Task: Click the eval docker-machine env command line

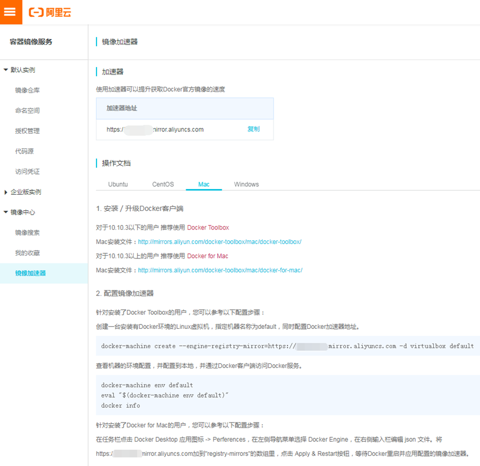Action: pyautogui.click(x=165, y=395)
